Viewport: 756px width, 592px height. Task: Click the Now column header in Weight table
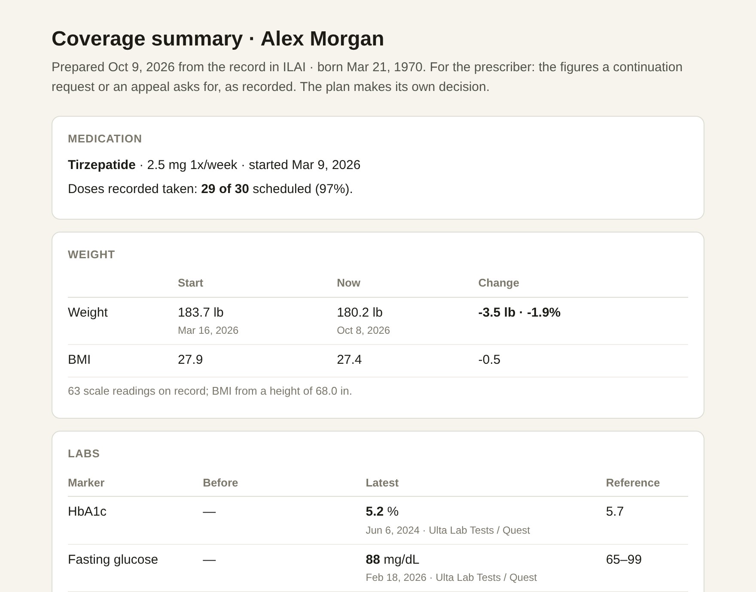[x=348, y=283]
